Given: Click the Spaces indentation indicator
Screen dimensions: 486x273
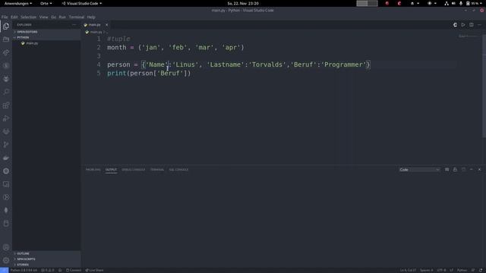Looking at the screenshot, I should pos(427,270).
